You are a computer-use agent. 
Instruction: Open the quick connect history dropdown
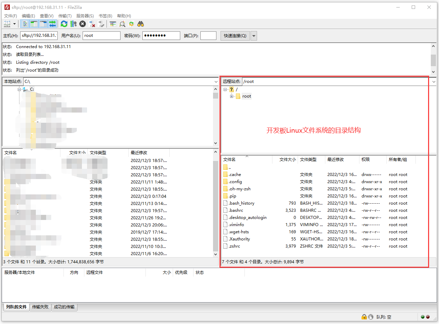[x=254, y=36]
